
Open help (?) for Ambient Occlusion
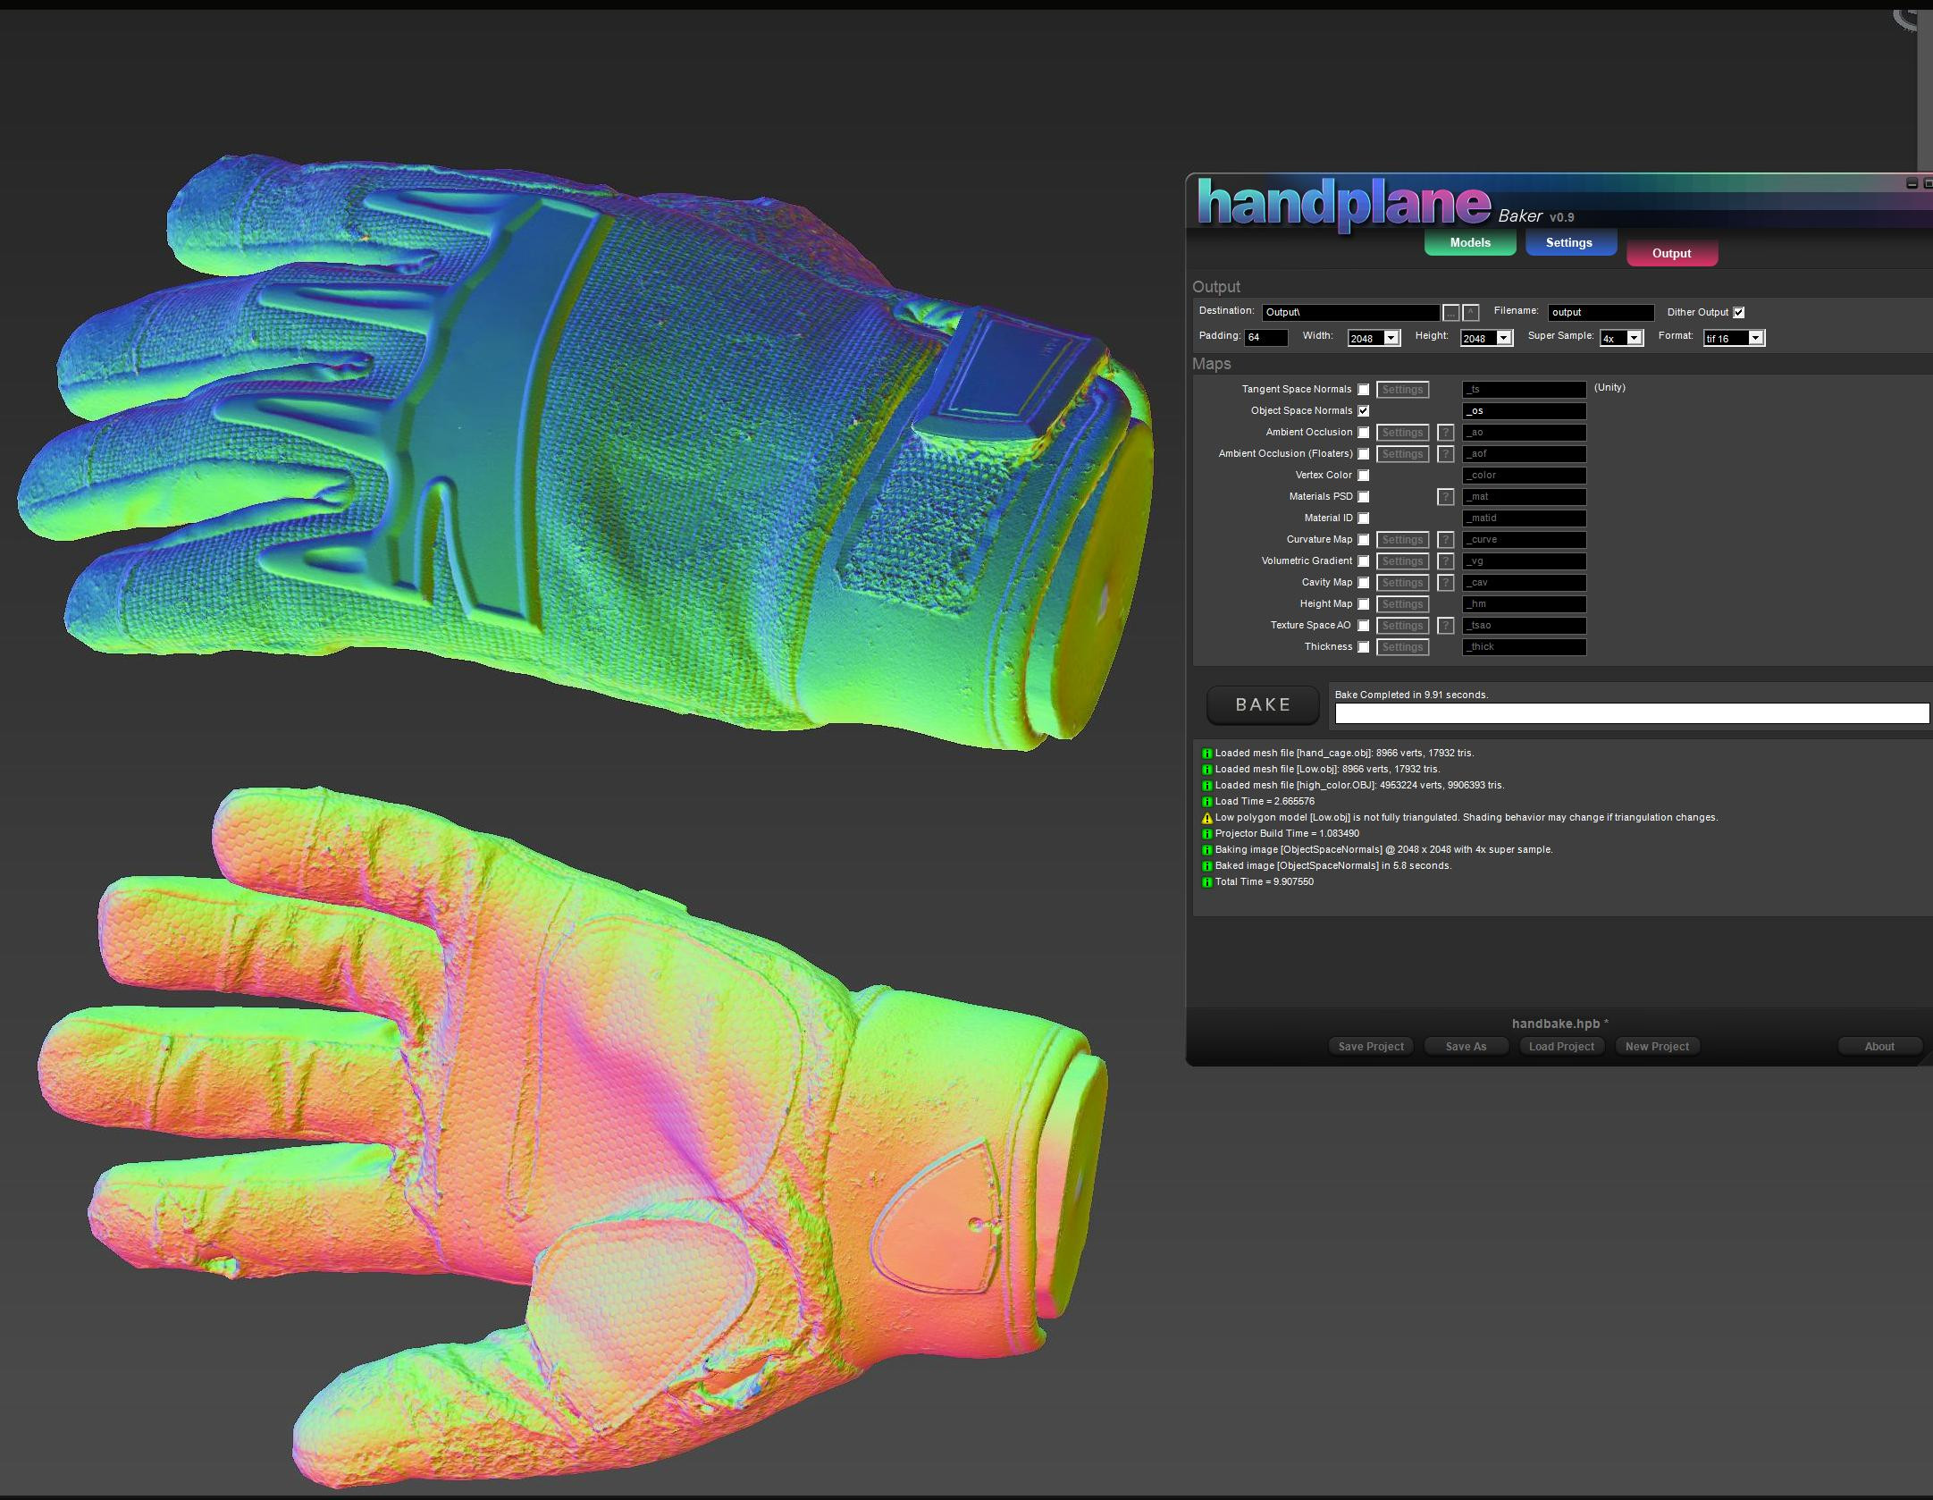point(1446,432)
